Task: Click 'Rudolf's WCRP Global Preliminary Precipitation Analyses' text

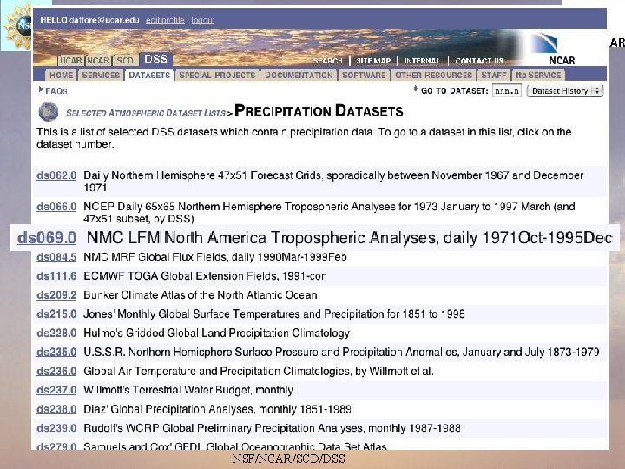Action: pos(272,428)
